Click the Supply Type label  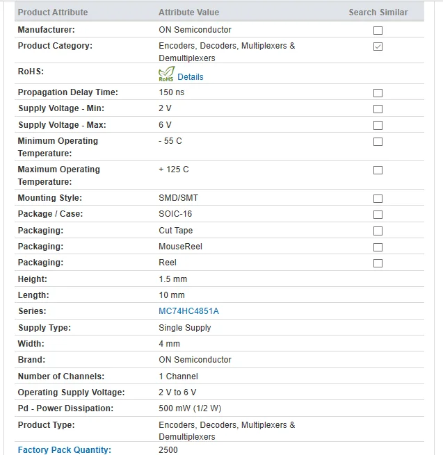[45, 328]
